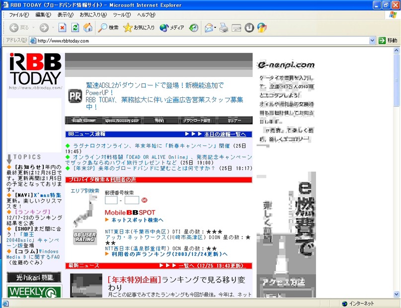The width and height of the screenshot is (401, 308).
Task: Click the round gray toolbar icon
Action: point(249,28)
